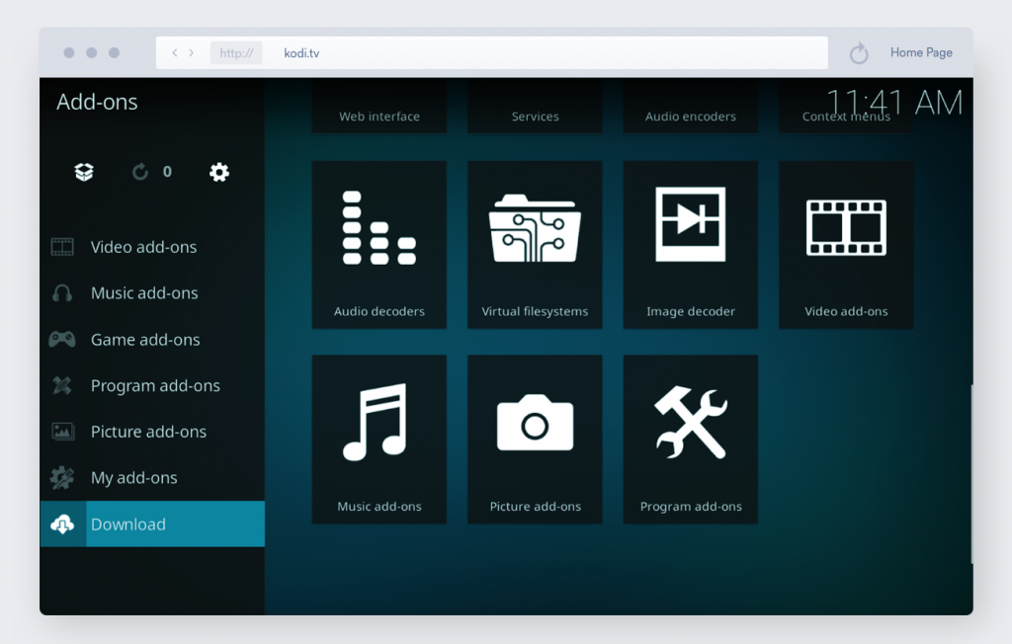This screenshot has height=644, width=1012.
Task: Select the Context menus category tile
Action: [x=846, y=107]
